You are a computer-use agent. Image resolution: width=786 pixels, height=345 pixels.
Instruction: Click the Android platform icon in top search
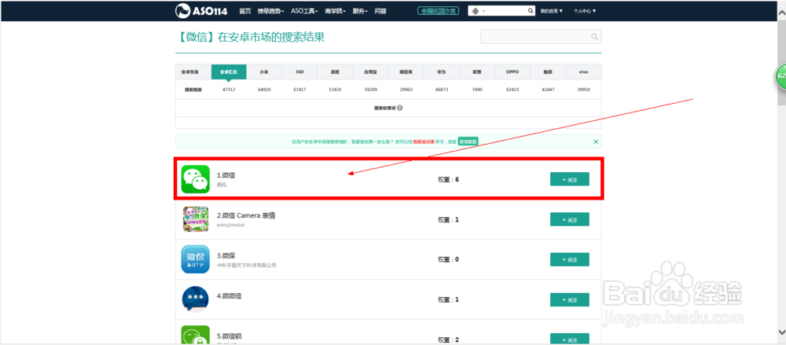[476, 11]
